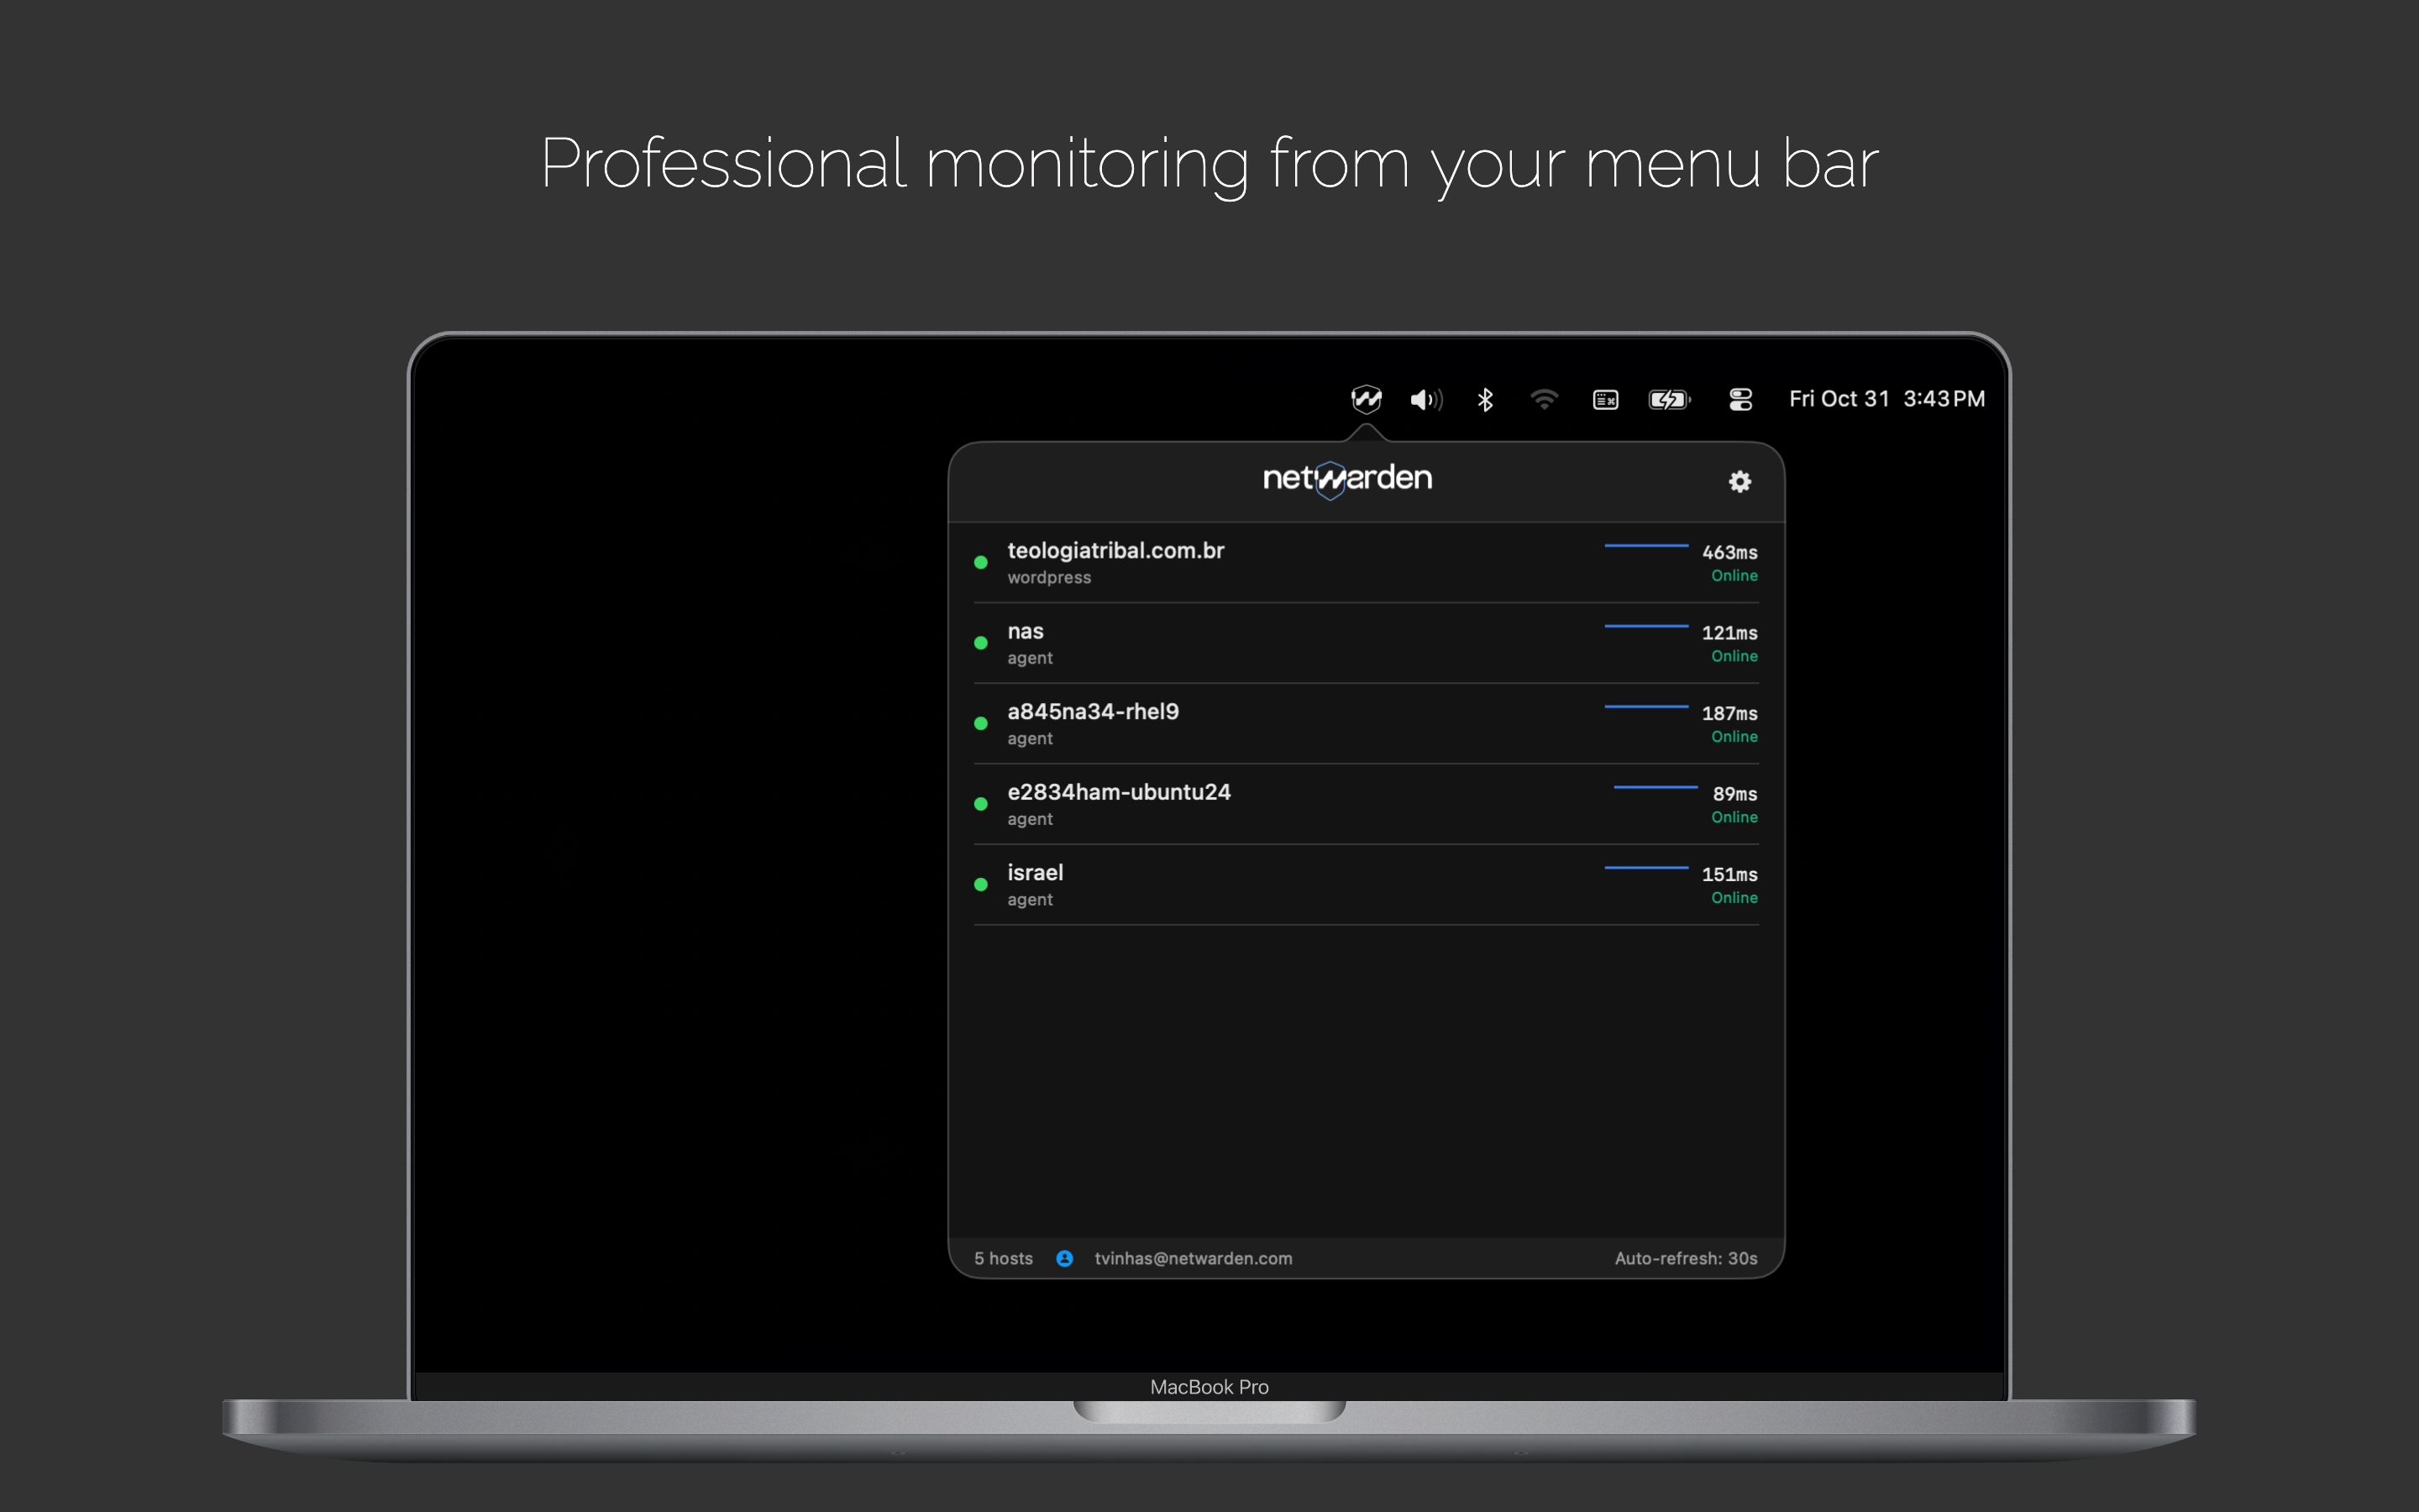Open the volume control in menu bar
The width and height of the screenshot is (2419, 1512).
[x=1425, y=400]
